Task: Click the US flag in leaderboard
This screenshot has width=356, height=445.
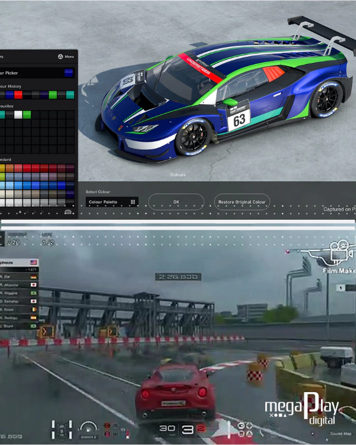Action: click(33, 262)
